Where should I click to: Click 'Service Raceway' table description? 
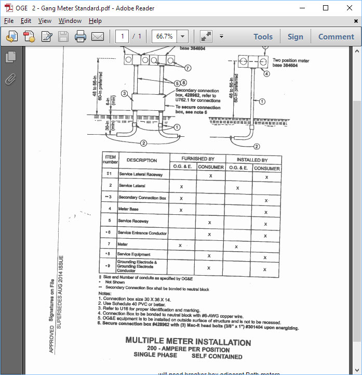point(133,221)
